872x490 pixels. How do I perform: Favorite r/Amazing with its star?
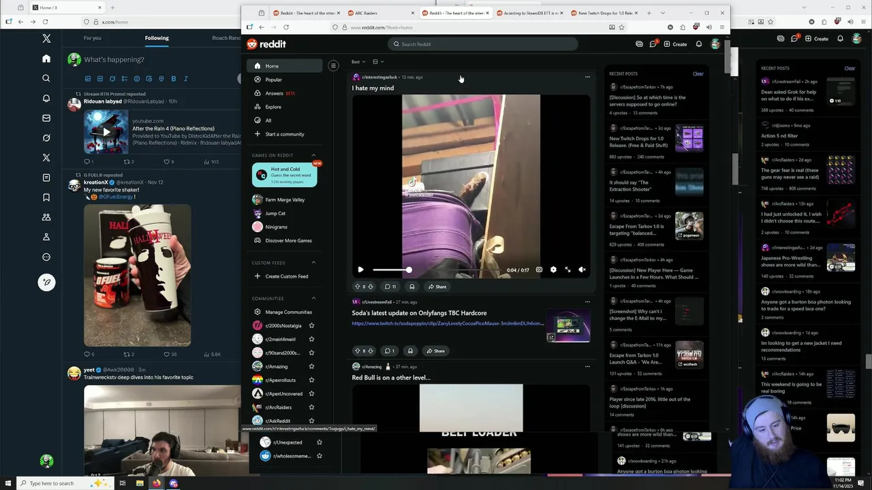pyautogui.click(x=311, y=366)
